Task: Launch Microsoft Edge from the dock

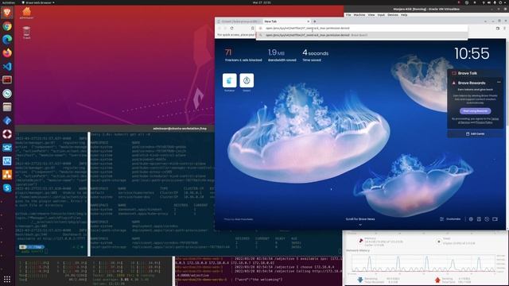Action: tap(7, 40)
